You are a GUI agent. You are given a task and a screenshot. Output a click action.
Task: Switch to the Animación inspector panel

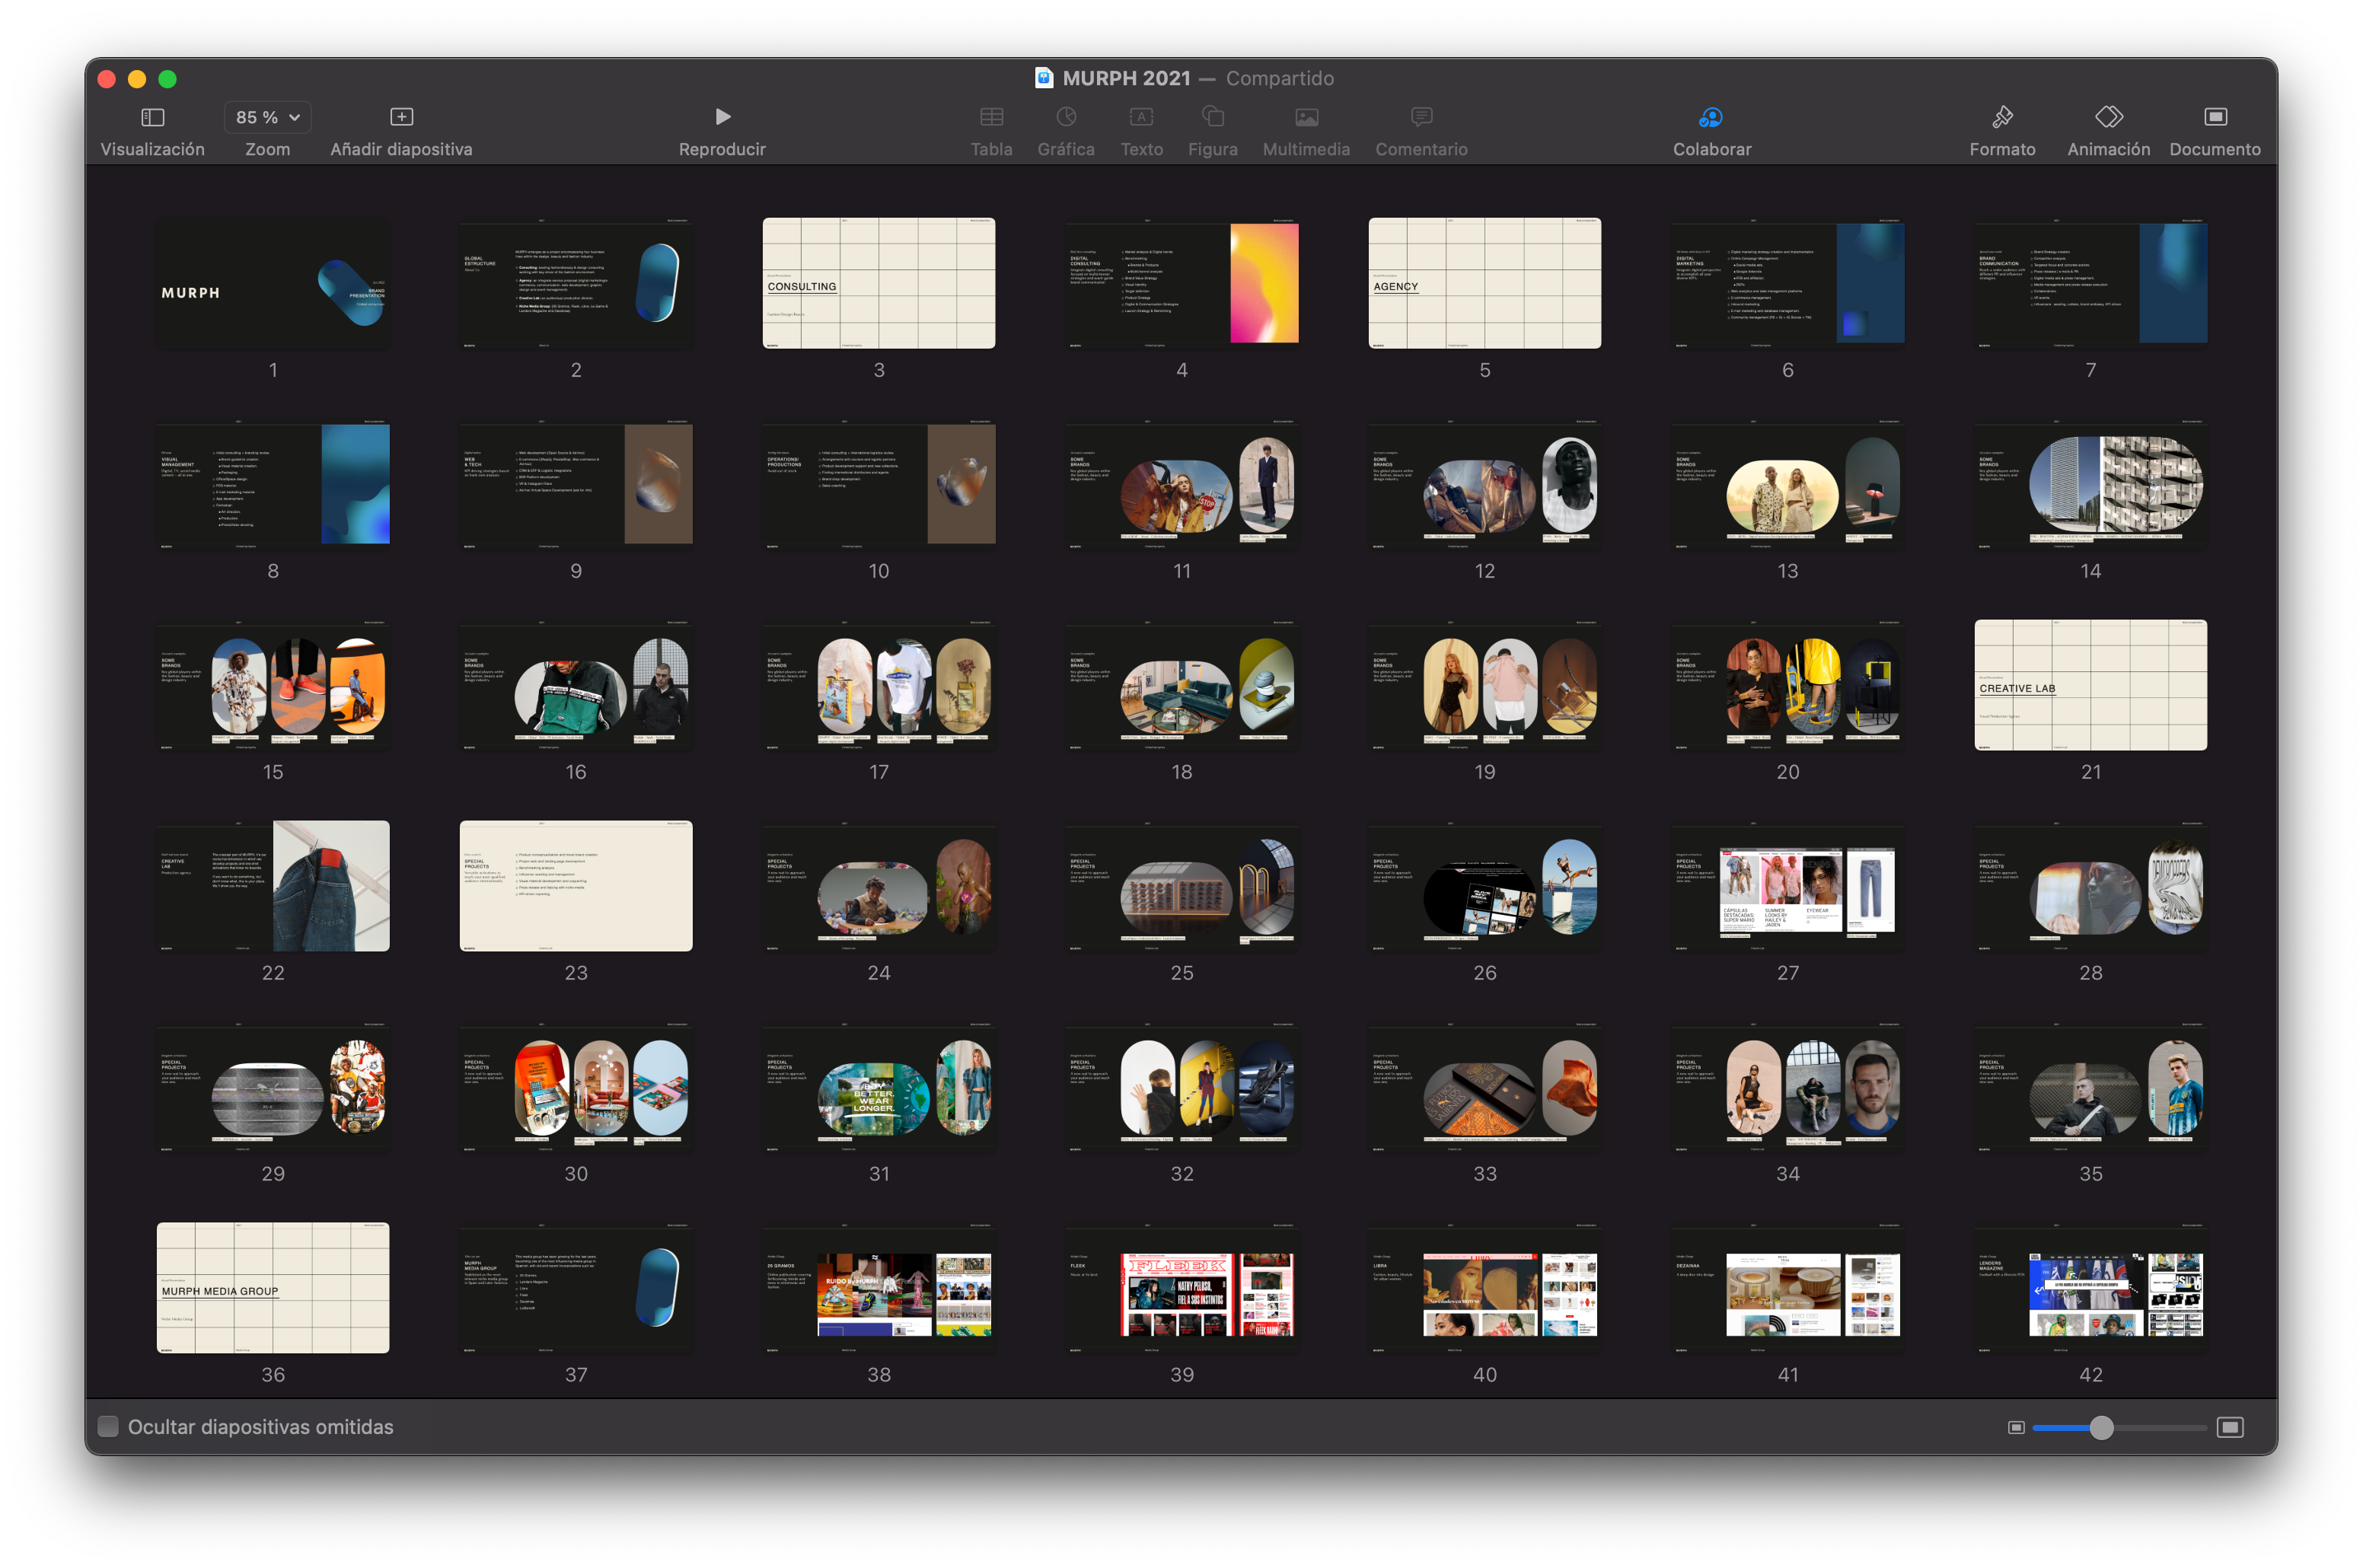point(2108,118)
